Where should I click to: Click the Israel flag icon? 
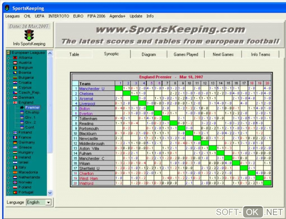pos(15,162)
